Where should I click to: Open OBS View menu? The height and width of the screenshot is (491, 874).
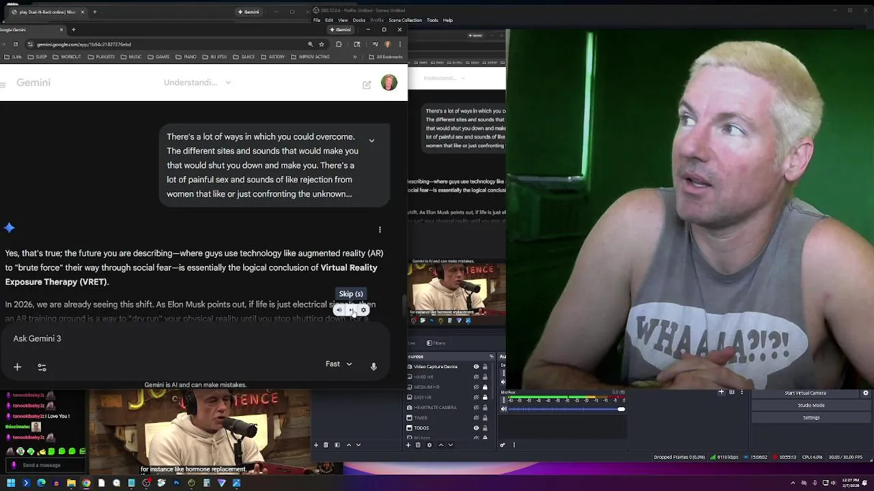343,20
